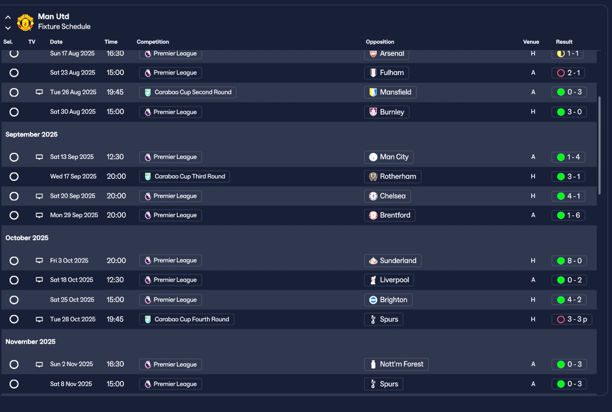Click the Carabao Cup icon for Third Round
This screenshot has height=412, width=612.
tap(148, 177)
